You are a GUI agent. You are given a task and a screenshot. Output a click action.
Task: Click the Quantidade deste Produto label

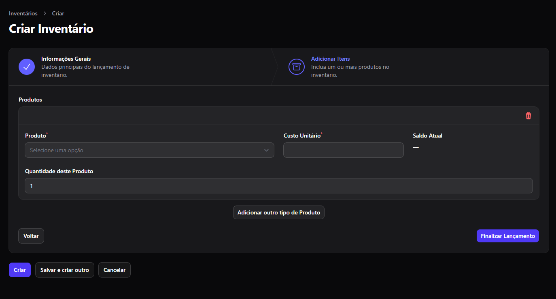pos(59,171)
